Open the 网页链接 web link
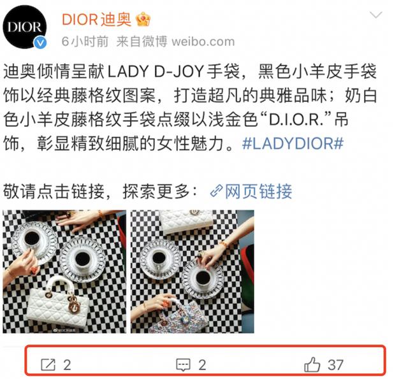This screenshot has width=408, height=379. click(258, 191)
